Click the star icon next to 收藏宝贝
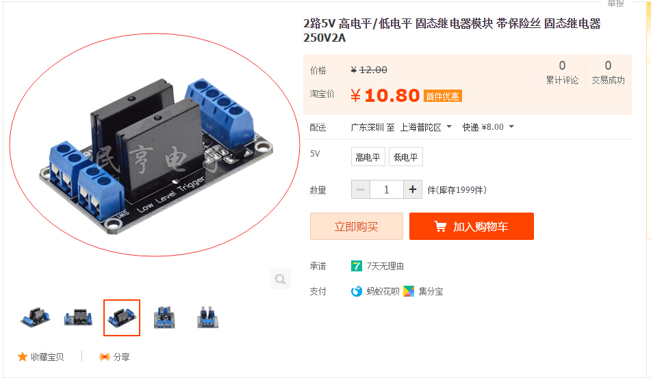This screenshot has width=651, height=378. [x=23, y=356]
